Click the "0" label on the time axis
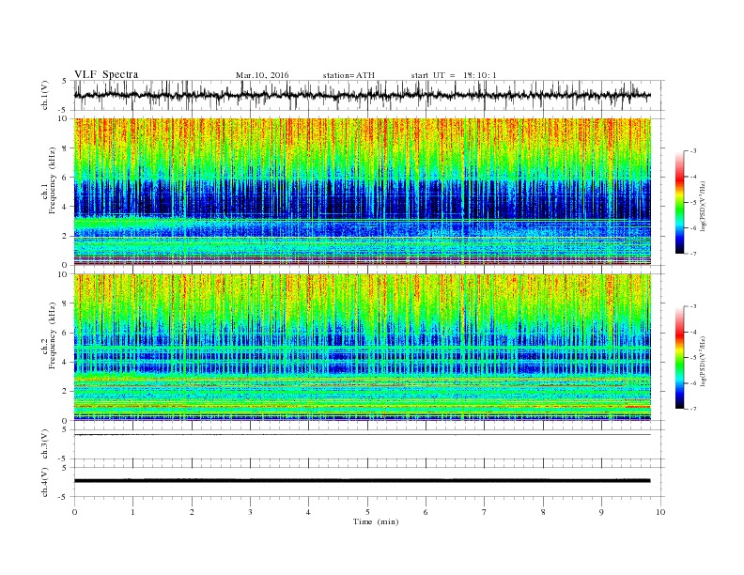744x575 pixels. 74,512
